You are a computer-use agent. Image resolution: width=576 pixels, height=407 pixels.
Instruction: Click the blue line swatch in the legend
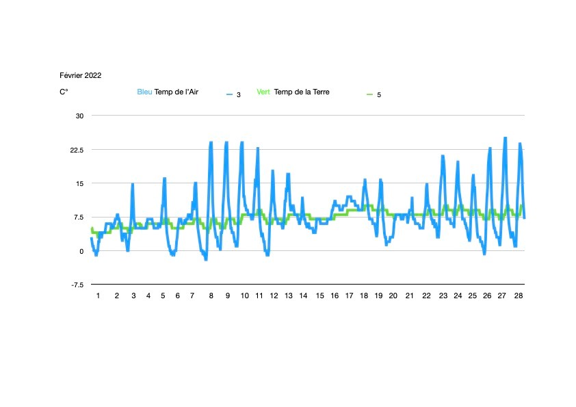tap(230, 95)
